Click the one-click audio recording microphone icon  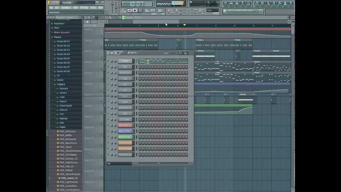pyautogui.click(x=279, y=3)
